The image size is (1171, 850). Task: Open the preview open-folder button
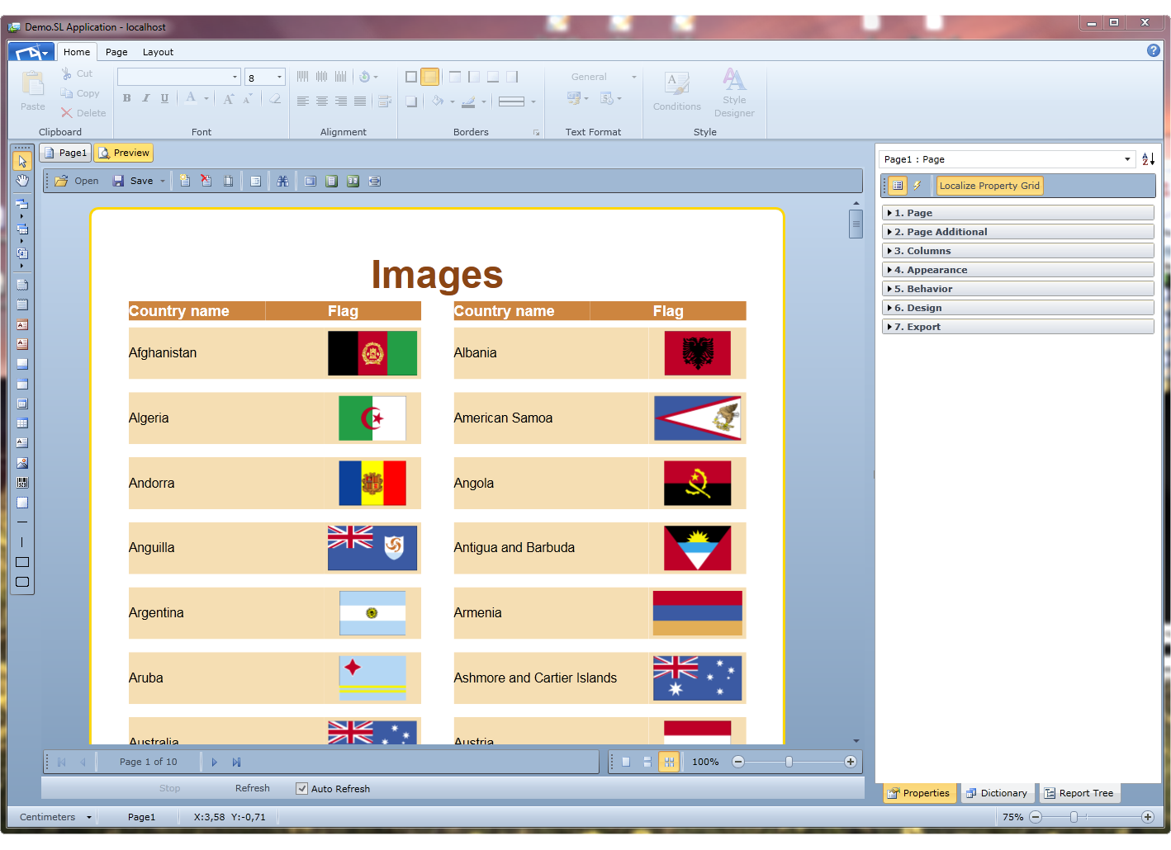(77, 181)
